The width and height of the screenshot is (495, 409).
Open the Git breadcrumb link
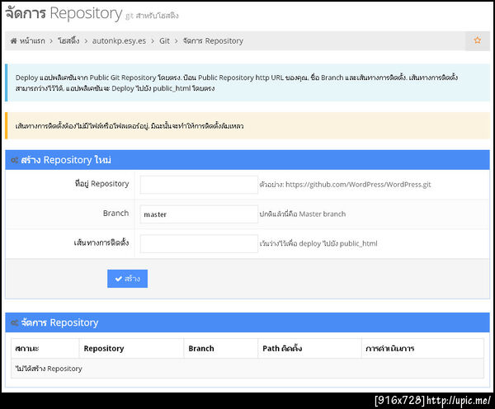[165, 40]
